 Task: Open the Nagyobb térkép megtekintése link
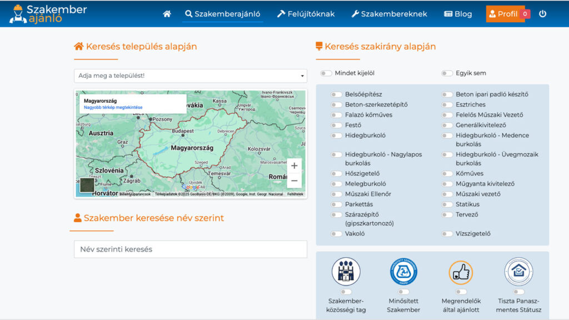(113, 107)
